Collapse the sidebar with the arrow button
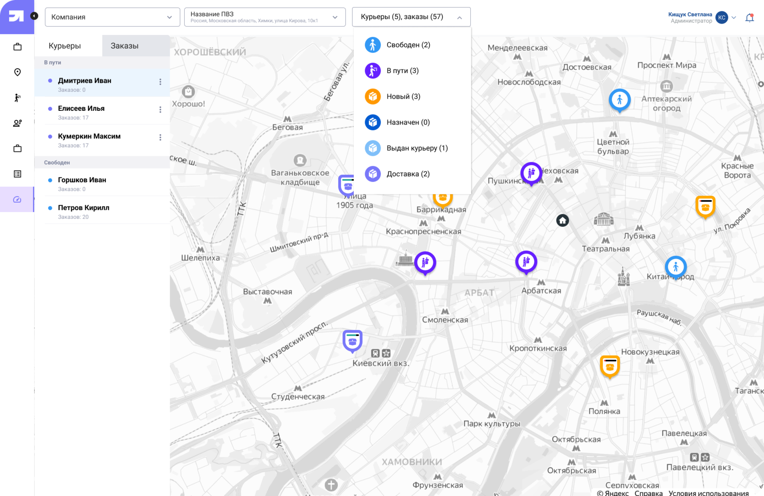 34,16
